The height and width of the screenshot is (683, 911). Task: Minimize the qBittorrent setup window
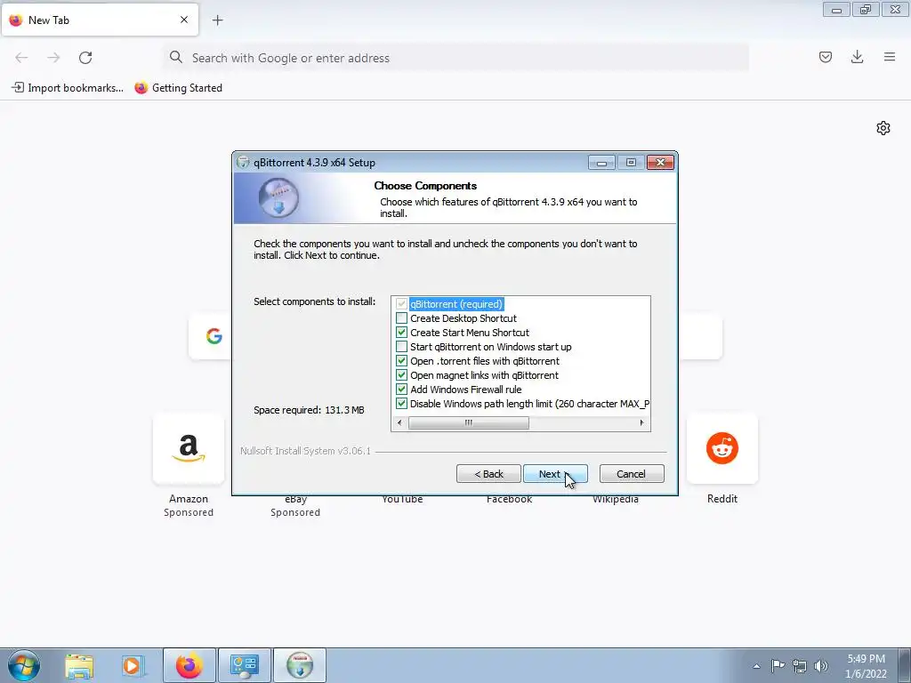tap(601, 163)
